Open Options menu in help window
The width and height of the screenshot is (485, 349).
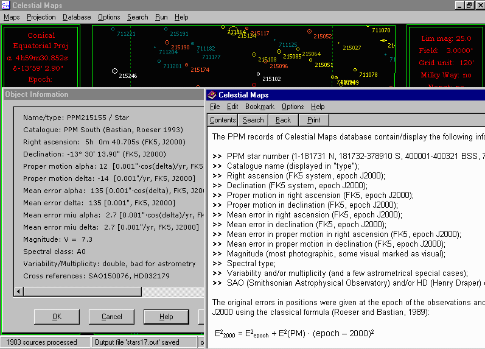[x=293, y=107]
